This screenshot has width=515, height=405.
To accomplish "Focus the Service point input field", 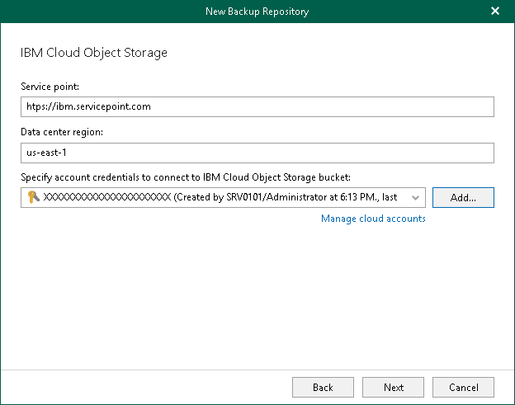I will tap(257, 106).
